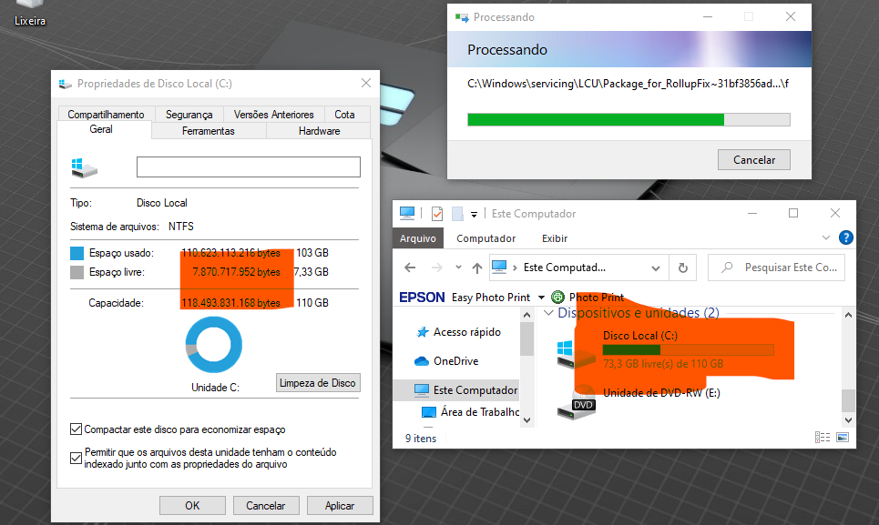Click OK in disk properties
Image resolution: width=879 pixels, height=525 pixels.
pos(192,505)
